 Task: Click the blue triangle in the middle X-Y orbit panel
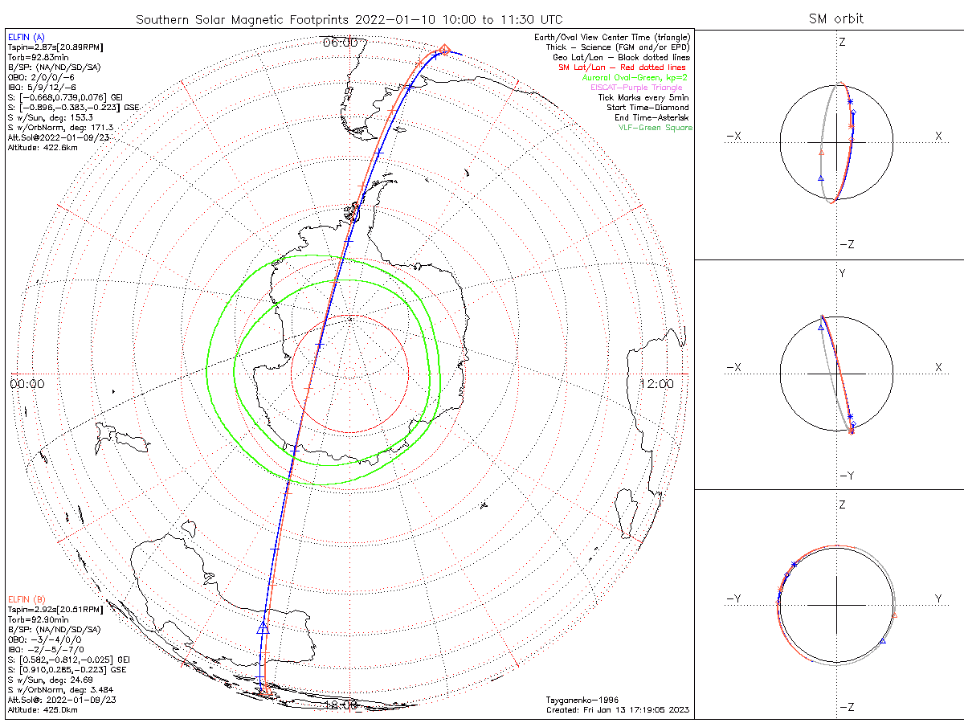821,327
